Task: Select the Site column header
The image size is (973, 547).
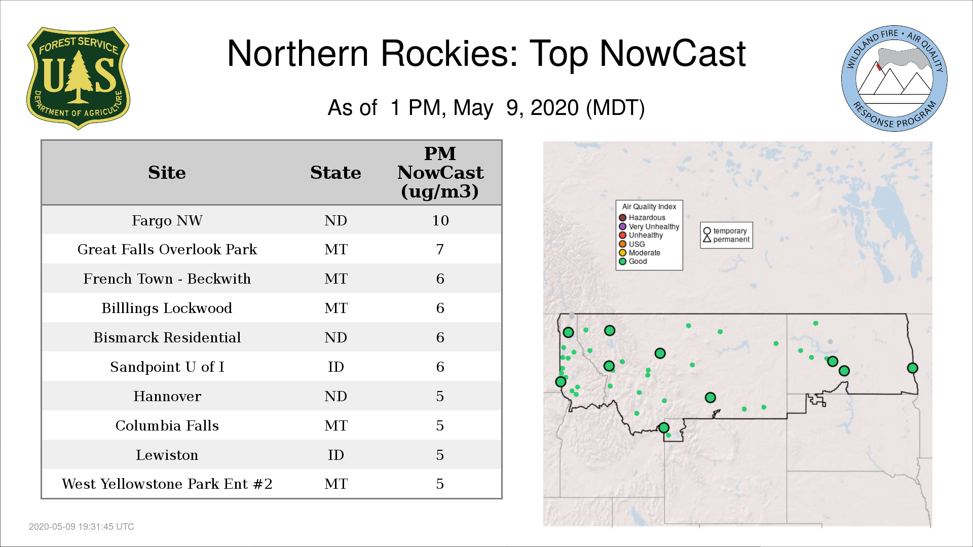Action: point(167,173)
